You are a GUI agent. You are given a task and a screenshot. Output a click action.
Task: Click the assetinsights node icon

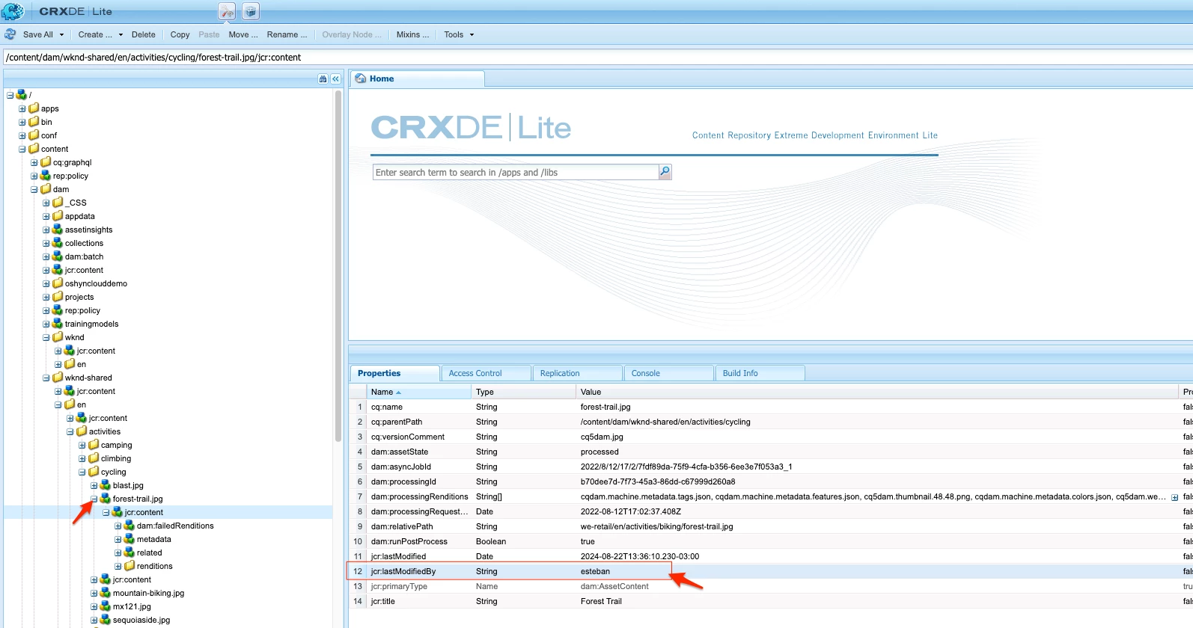coord(58,230)
